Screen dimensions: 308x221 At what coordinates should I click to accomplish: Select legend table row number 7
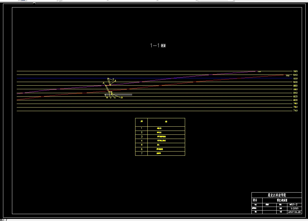(x=160, y=153)
